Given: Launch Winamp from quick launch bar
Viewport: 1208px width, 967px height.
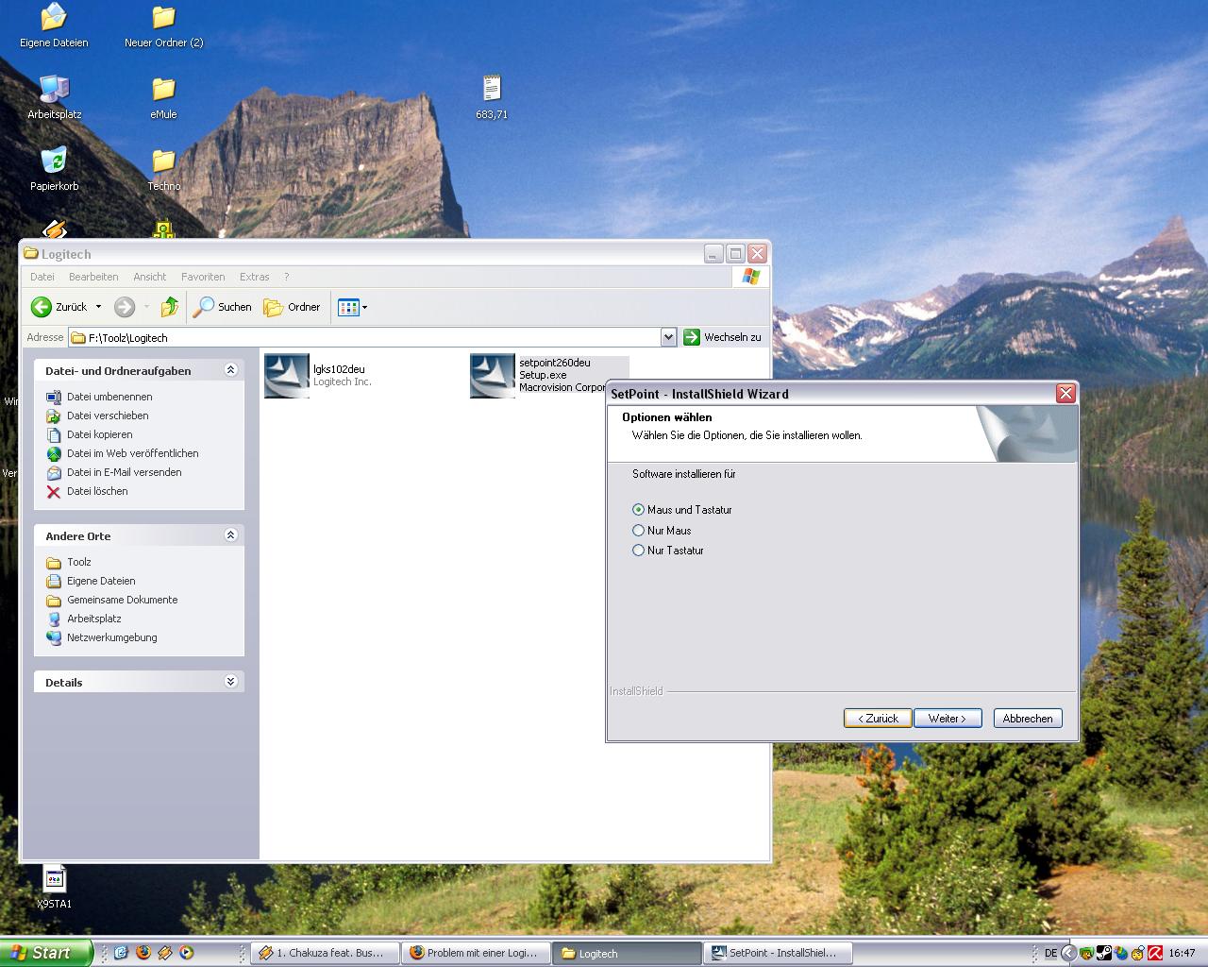Looking at the screenshot, I should pos(165,953).
